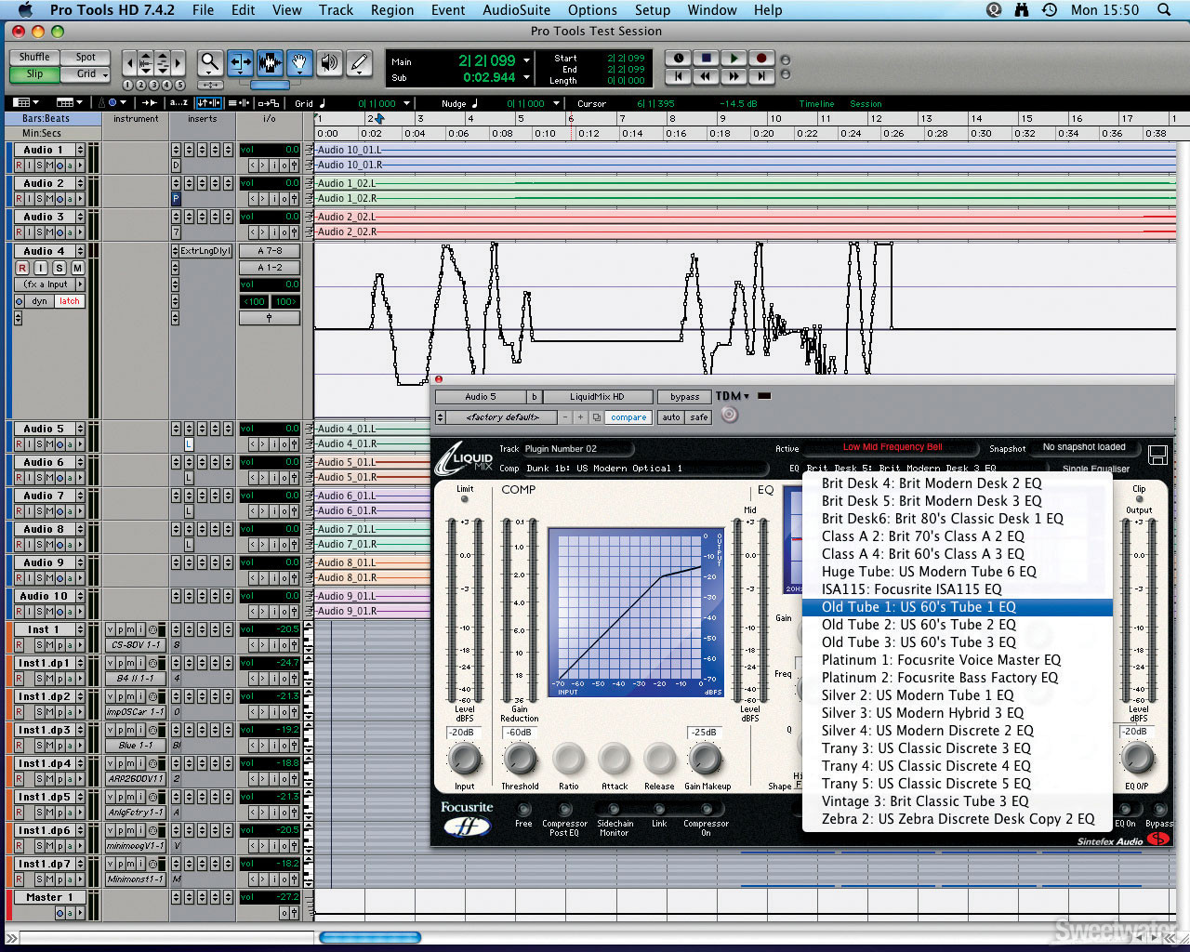This screenshot has height=952, width=1190.
Task: Toggle the Compressor On switch
Action: (x=707, y=810)
